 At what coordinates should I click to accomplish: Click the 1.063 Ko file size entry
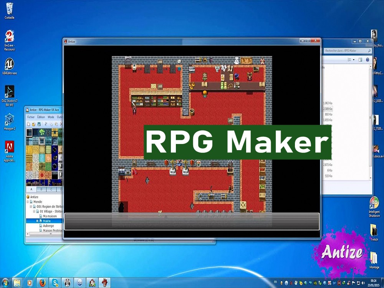(x=328, y=103)
